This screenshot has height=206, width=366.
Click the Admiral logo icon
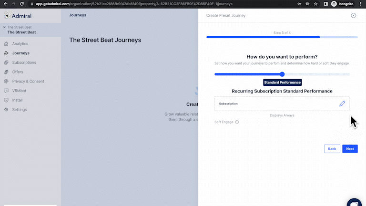[x=7, y=15]
